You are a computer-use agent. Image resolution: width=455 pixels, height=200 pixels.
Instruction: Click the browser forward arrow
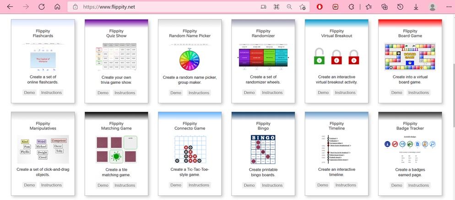click(x=26, y=7)
